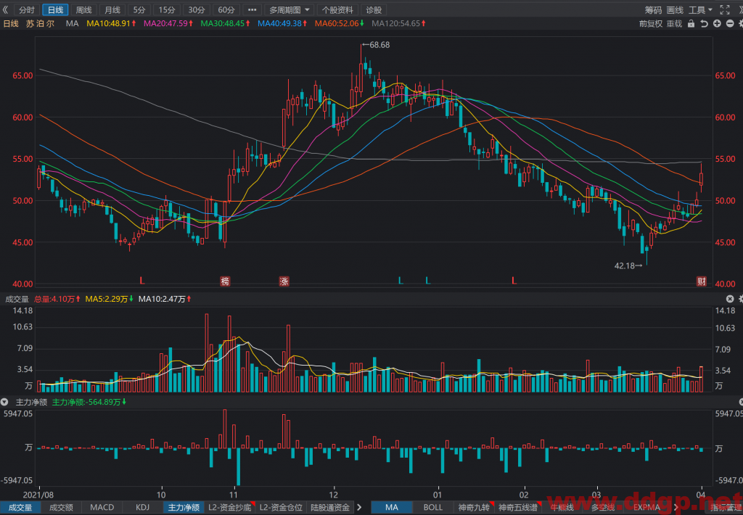Click the 苏泊尔 stock name
Image resolution: width=743 pixels, height=515 pixels.
point(41,23)
